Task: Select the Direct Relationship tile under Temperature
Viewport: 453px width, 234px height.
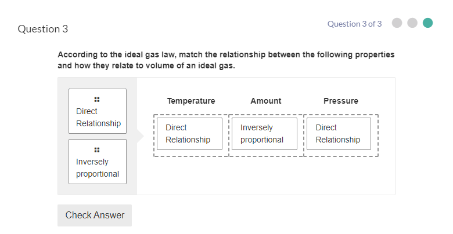Action: (189, 134)
